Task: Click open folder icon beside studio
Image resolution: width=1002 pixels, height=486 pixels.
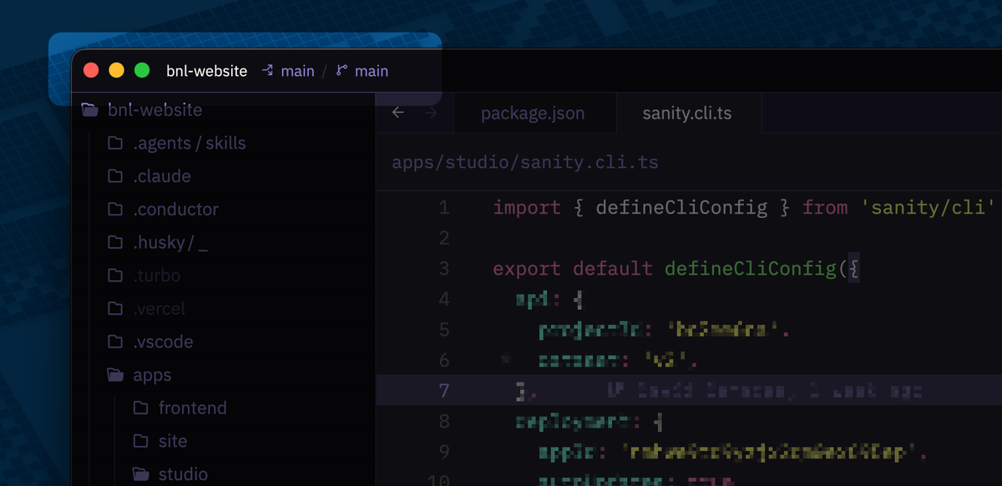Action: coord(141,474)
